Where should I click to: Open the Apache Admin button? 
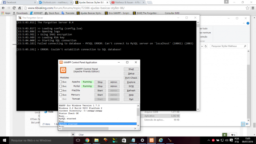tap(114, 82)
